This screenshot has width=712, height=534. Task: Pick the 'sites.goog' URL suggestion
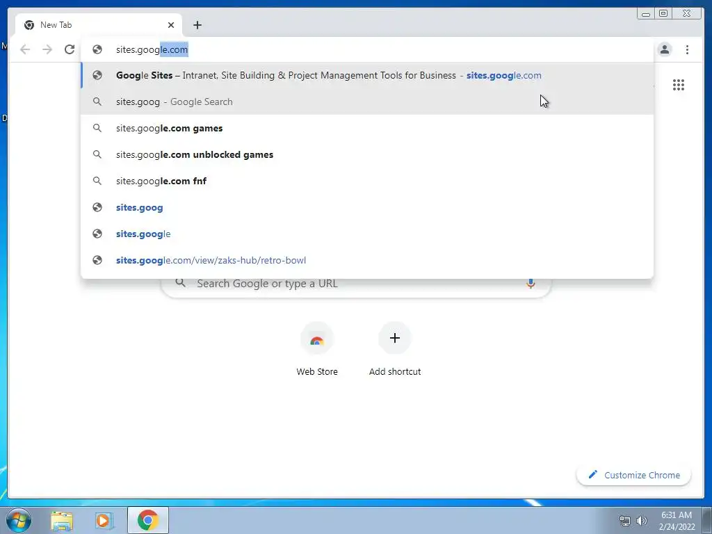[367, 207]
